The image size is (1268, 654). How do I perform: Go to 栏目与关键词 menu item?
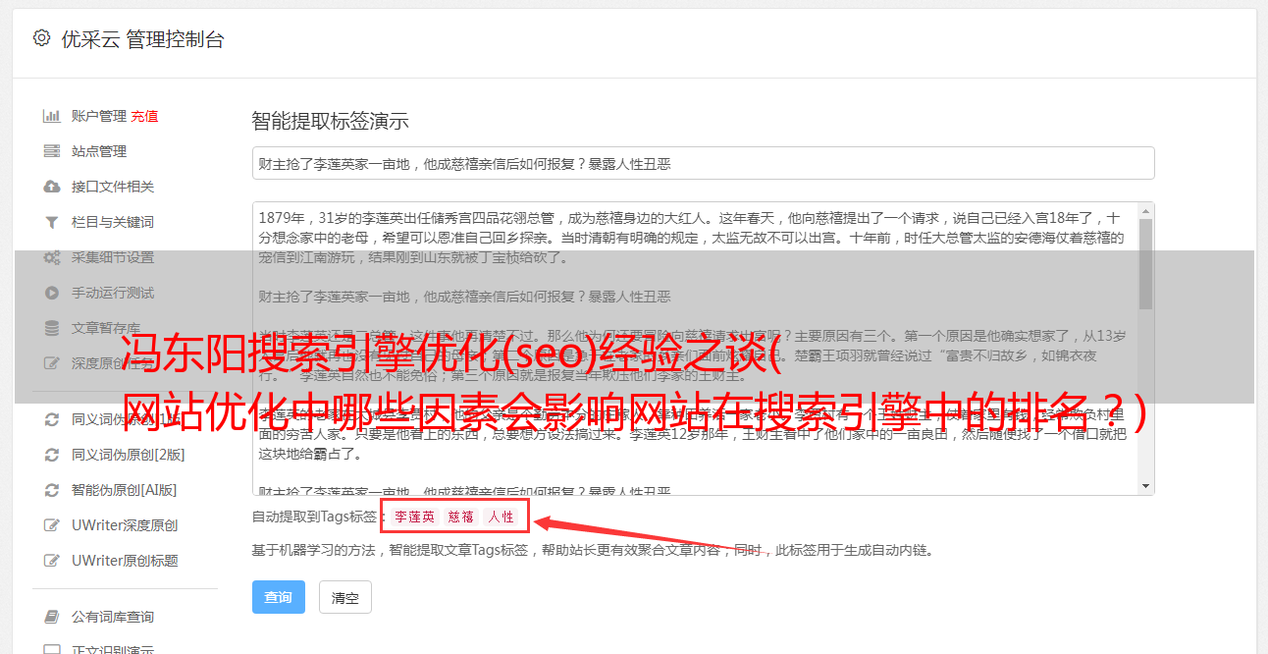coord(113,222)
